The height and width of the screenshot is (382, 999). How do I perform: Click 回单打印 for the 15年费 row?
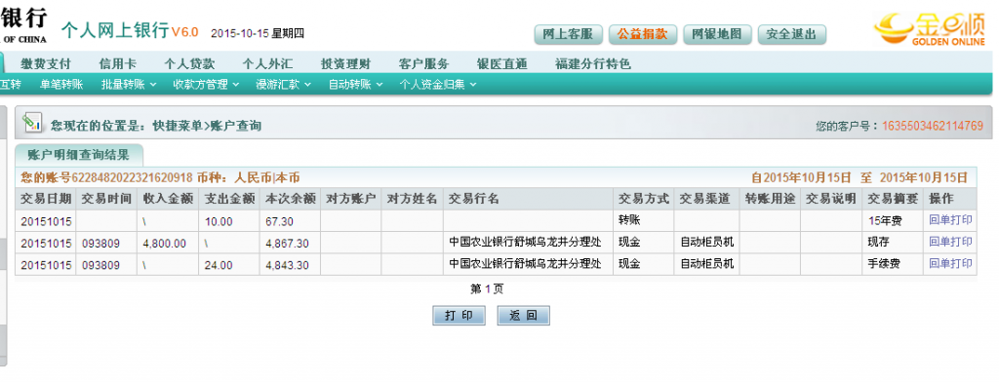[x=950, y=221]
